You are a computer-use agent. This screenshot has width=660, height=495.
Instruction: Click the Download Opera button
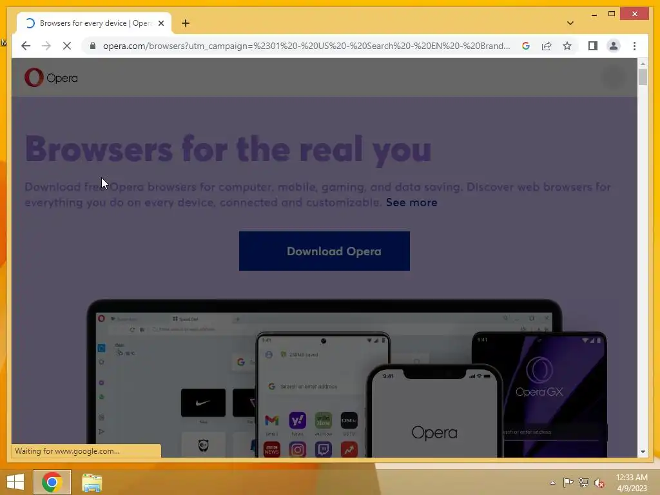tap(324, 251)
